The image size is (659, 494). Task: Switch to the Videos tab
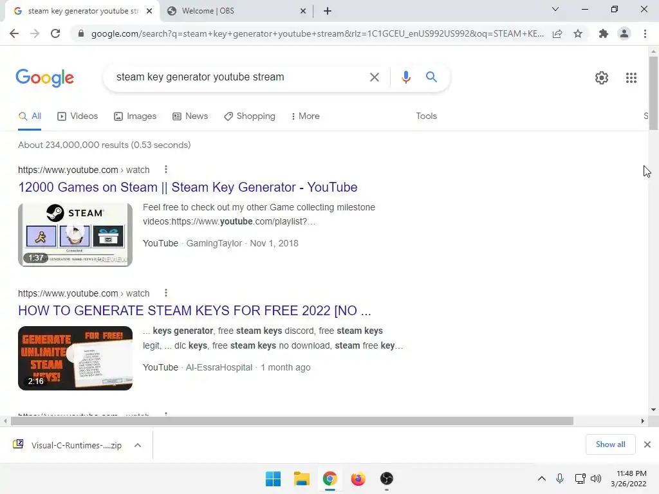[x=78, y=116]
